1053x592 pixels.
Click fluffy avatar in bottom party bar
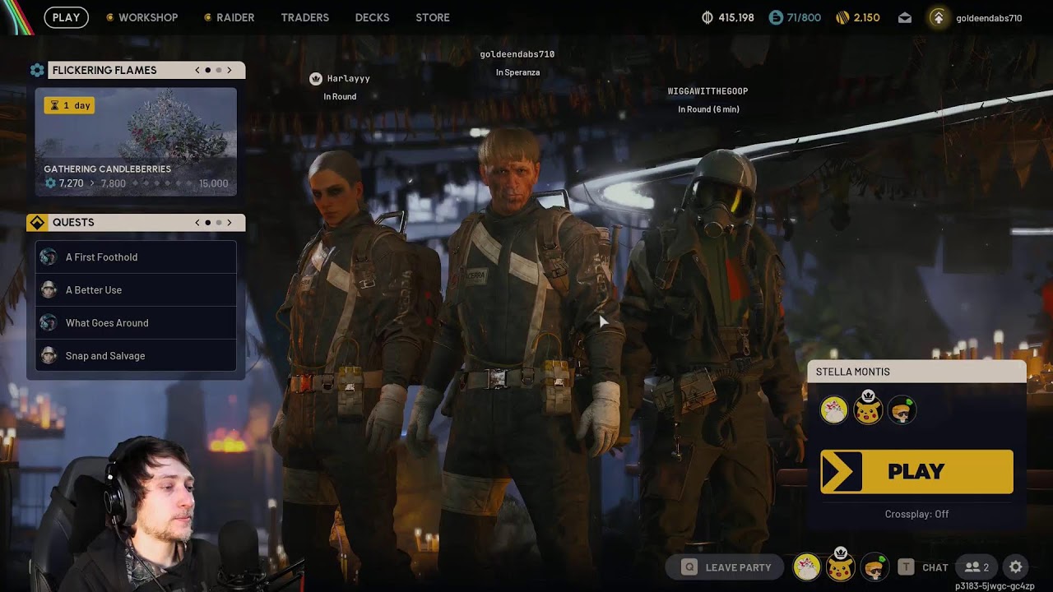[807, 567]
